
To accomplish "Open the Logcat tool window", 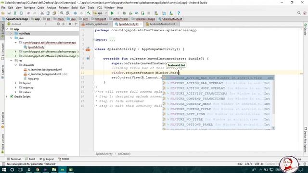I will coord(47,159).
